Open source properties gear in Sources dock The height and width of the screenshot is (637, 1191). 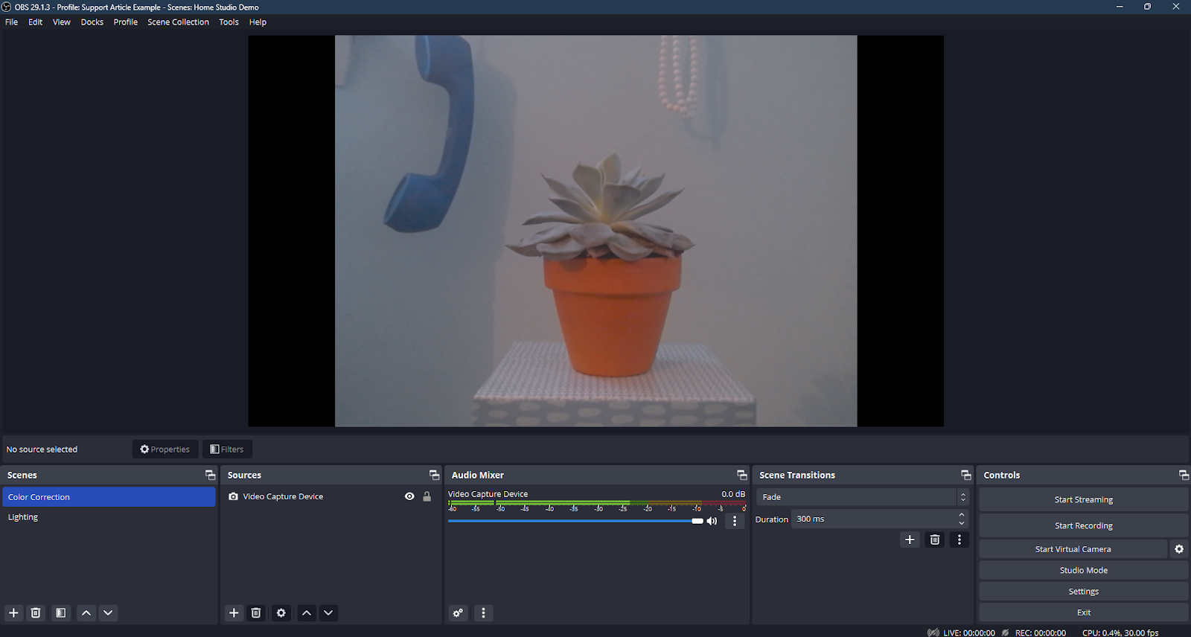(281, 613)
